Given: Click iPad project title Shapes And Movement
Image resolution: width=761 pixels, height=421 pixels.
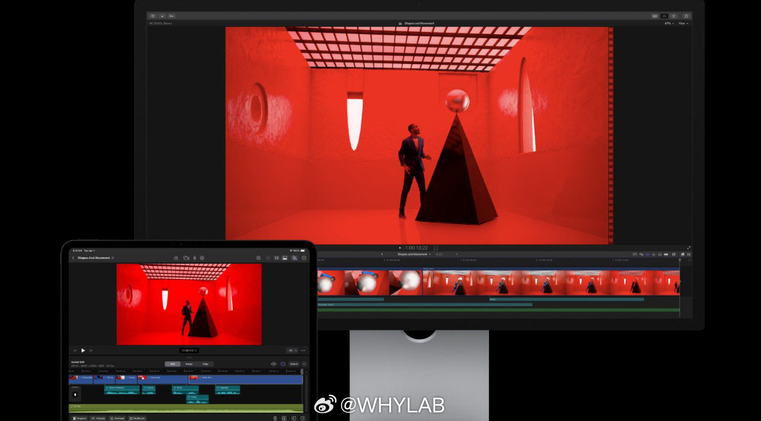Looking at the screenshot, I should coord(94,258).
